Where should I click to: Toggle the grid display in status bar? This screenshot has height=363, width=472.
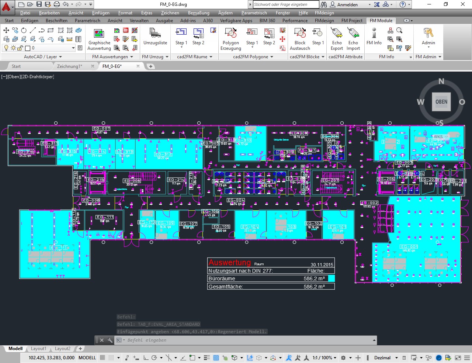click(103, 357)
